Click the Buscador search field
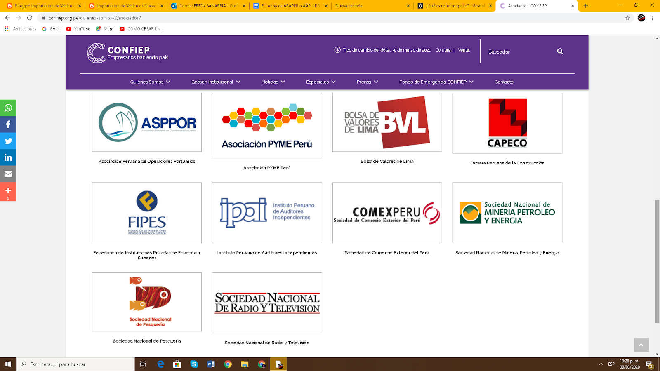 point(520,52)
